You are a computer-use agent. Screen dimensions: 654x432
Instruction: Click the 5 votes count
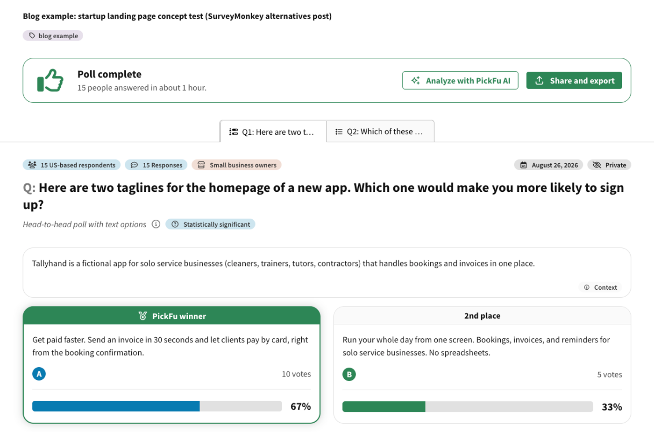tap(610, 374)
